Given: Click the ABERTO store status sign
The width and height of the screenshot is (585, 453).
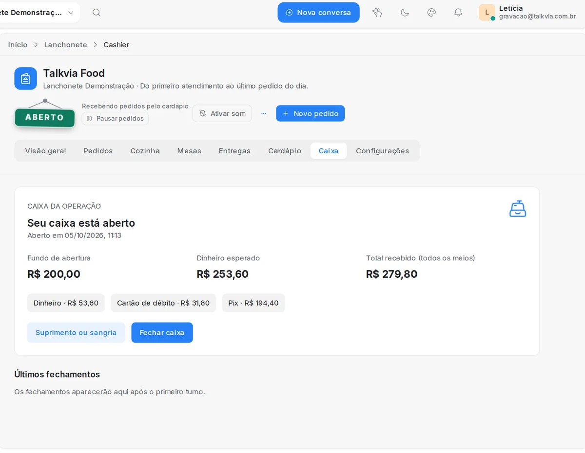Looking at the screenshot, I should click(x=45, y=117).
